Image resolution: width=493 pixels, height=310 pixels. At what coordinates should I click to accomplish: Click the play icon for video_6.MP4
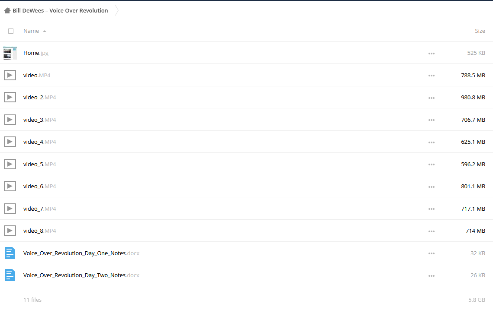click(x=10, y=187)
